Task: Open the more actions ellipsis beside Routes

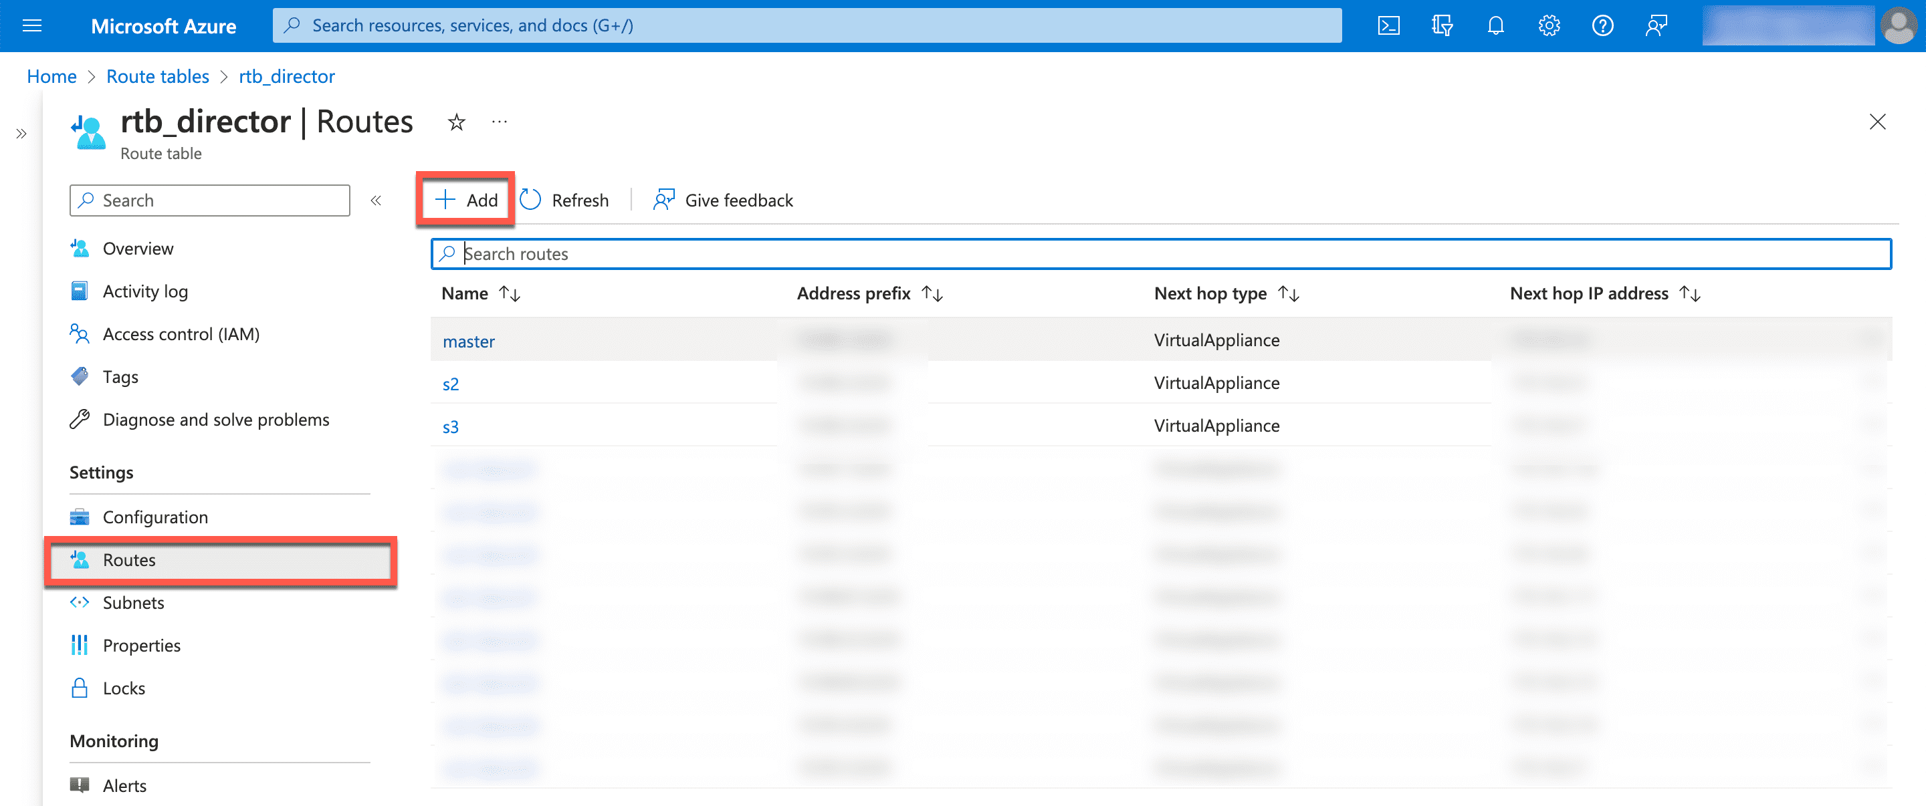Action: pyautogui.click(x=499, y=122)
